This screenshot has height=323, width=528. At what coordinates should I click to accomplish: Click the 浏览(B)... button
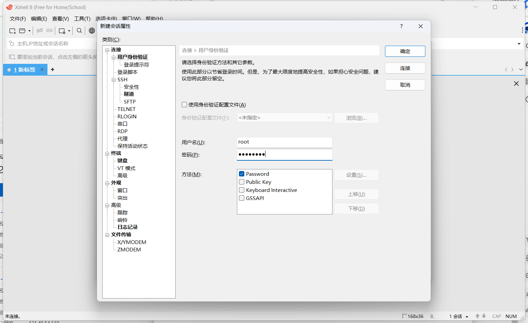356,118
